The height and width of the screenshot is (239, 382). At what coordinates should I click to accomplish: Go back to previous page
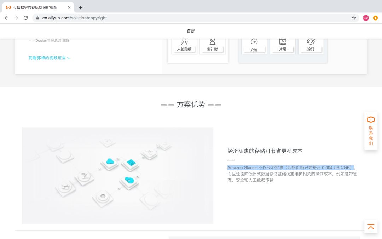coord(7,18)
